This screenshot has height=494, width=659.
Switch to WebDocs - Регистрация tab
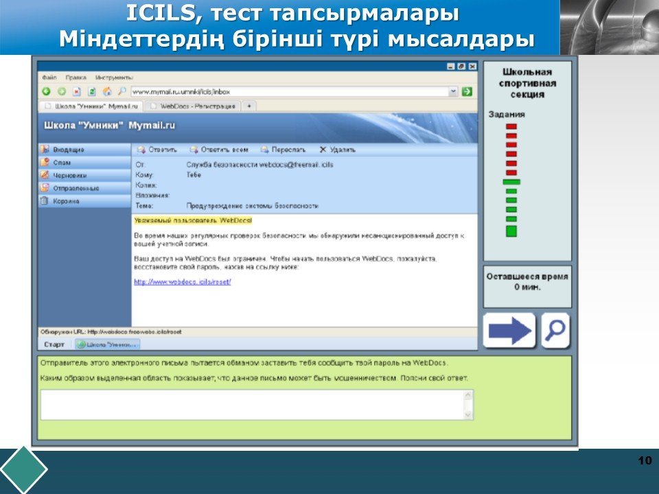pyautogui.click(x=193, y=106)
